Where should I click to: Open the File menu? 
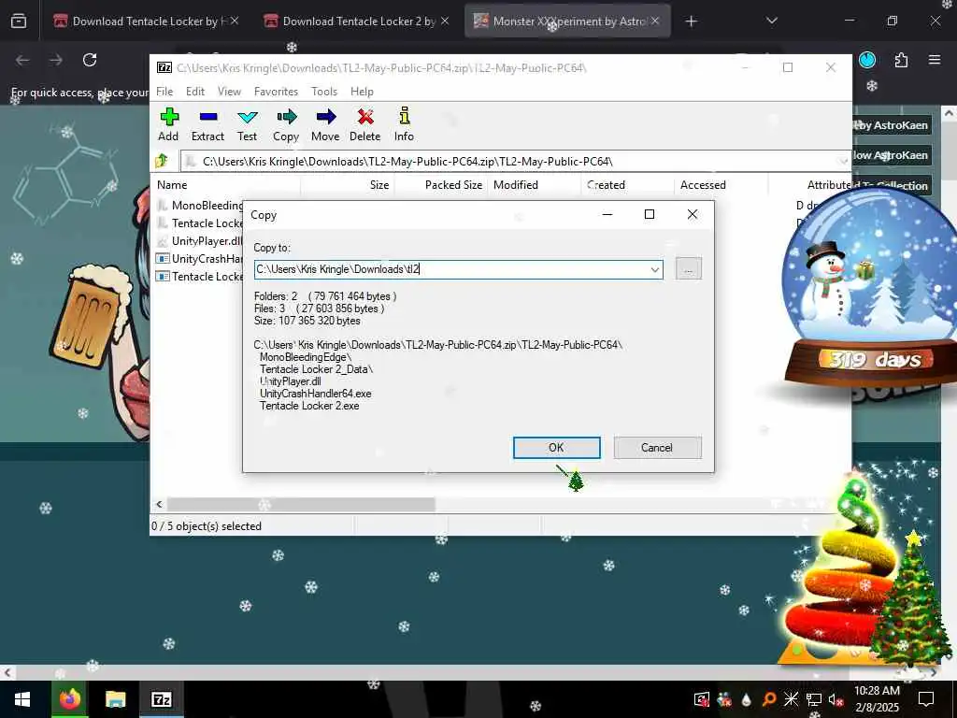(x=164, y=92)
